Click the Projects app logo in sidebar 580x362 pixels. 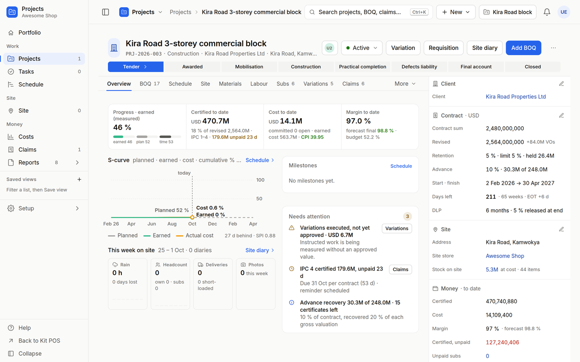tap(12, 12)
